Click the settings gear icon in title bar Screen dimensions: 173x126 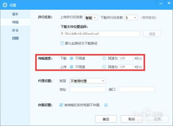5,5
